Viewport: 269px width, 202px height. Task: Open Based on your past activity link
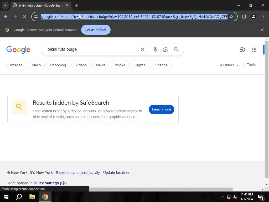pos(78,173)
